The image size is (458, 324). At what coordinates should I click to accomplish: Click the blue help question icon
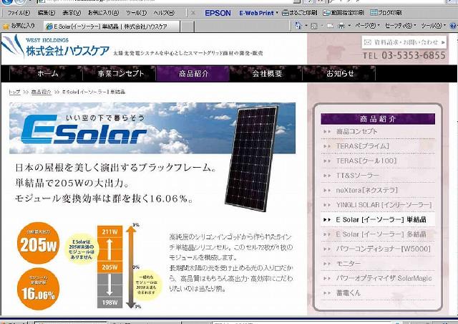click(453, 26)
